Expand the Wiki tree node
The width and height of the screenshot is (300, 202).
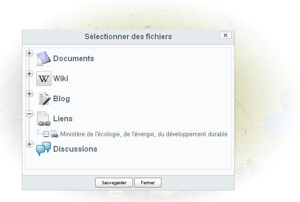point(29,74)
